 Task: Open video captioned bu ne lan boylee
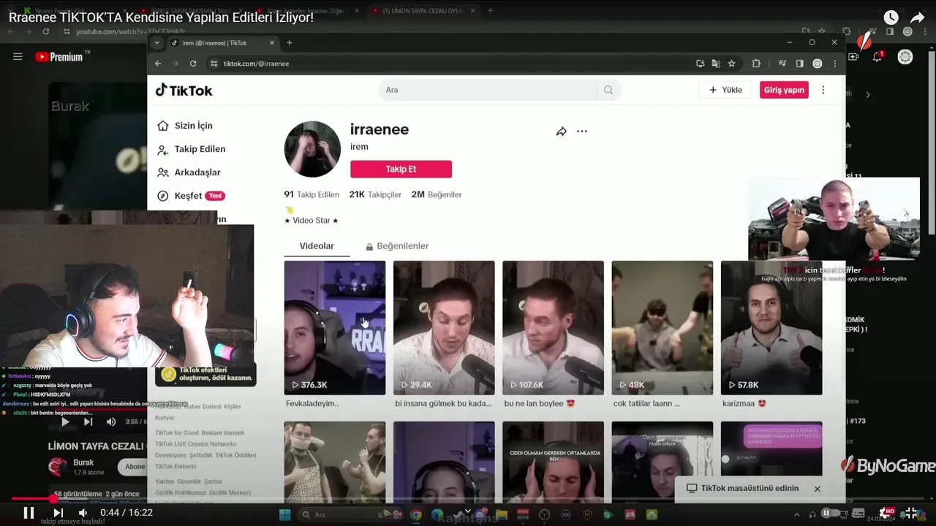pyautogui.click(x=553, y=328)
